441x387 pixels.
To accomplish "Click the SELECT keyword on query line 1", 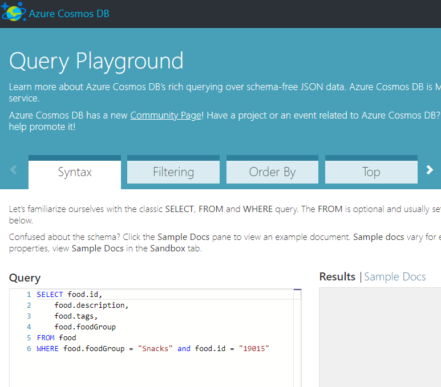I will pos(50,295).
